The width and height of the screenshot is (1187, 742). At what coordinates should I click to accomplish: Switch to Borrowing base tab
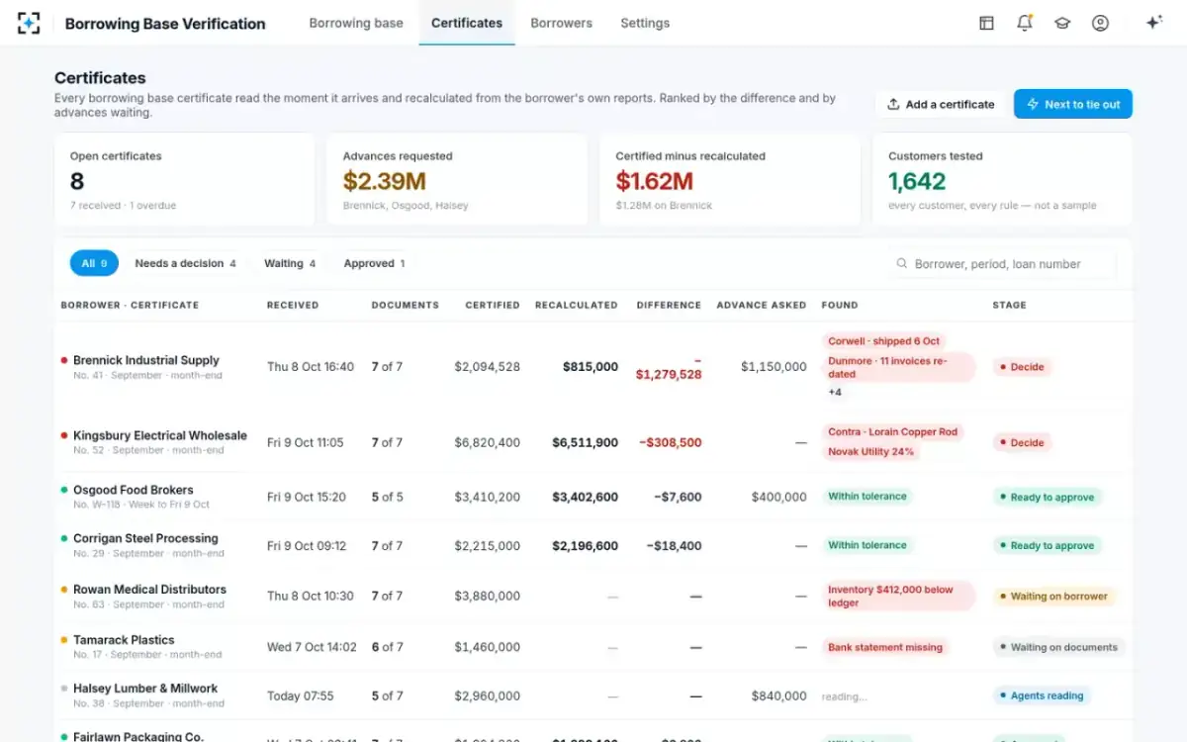pos(356,23)
